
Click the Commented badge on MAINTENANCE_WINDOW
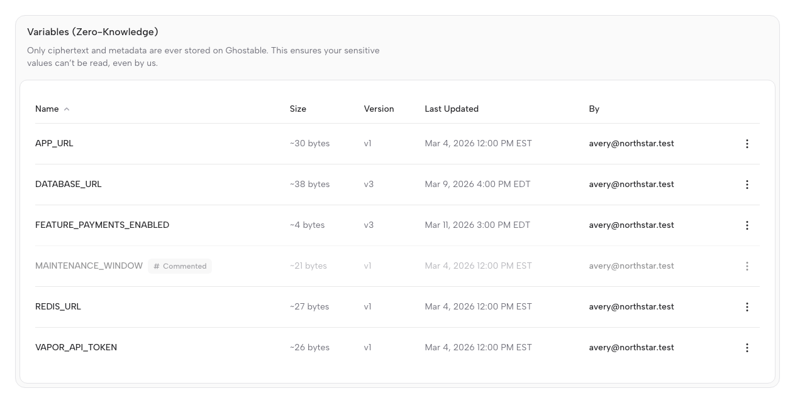(x=180, y=266)
